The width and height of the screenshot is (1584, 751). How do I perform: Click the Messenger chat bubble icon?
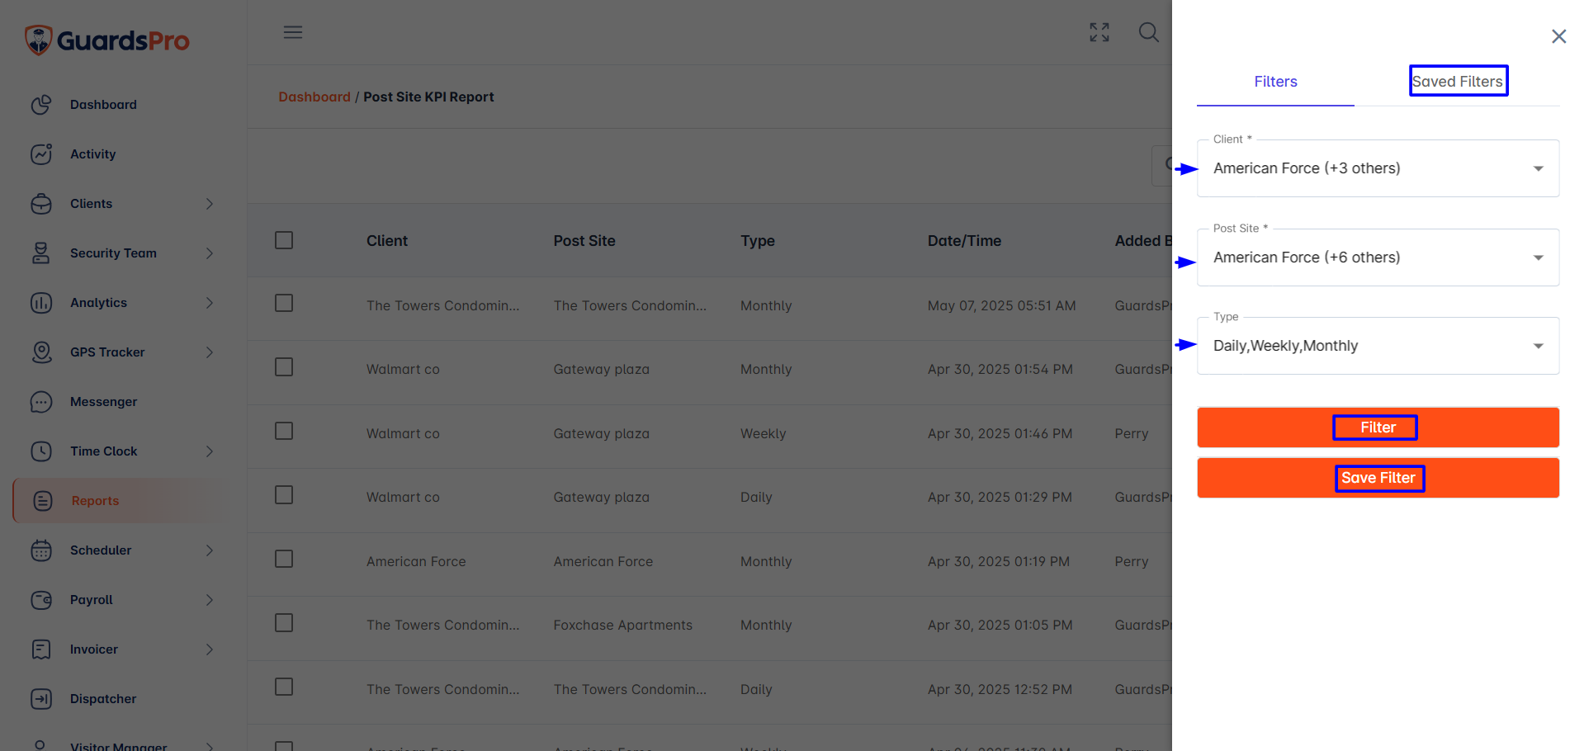(41, 402)
